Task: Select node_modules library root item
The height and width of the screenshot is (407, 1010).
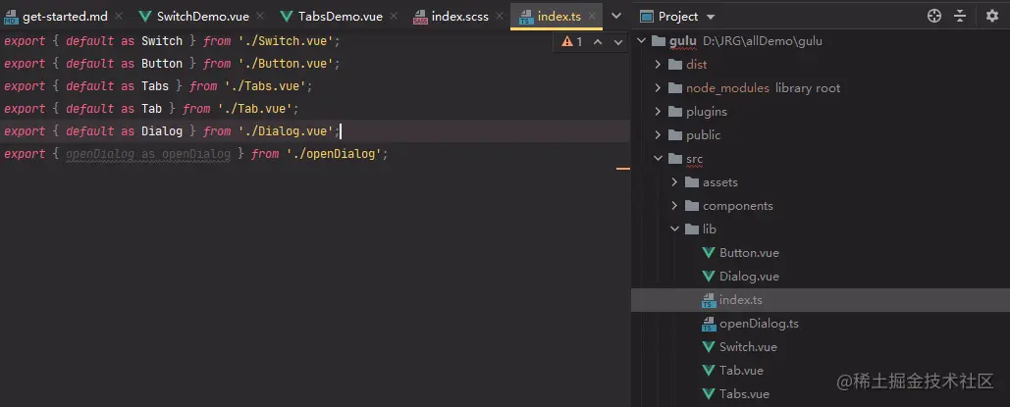Action: 764,88
